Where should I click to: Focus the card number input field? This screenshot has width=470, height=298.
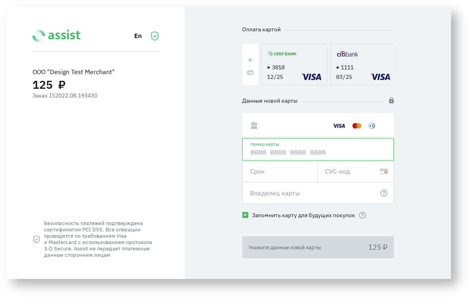(x=318, y=153)
